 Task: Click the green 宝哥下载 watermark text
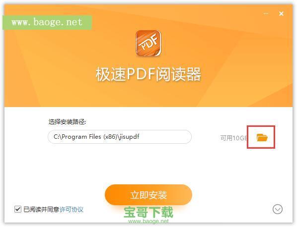pyautogui.click(x=148, y=212)
